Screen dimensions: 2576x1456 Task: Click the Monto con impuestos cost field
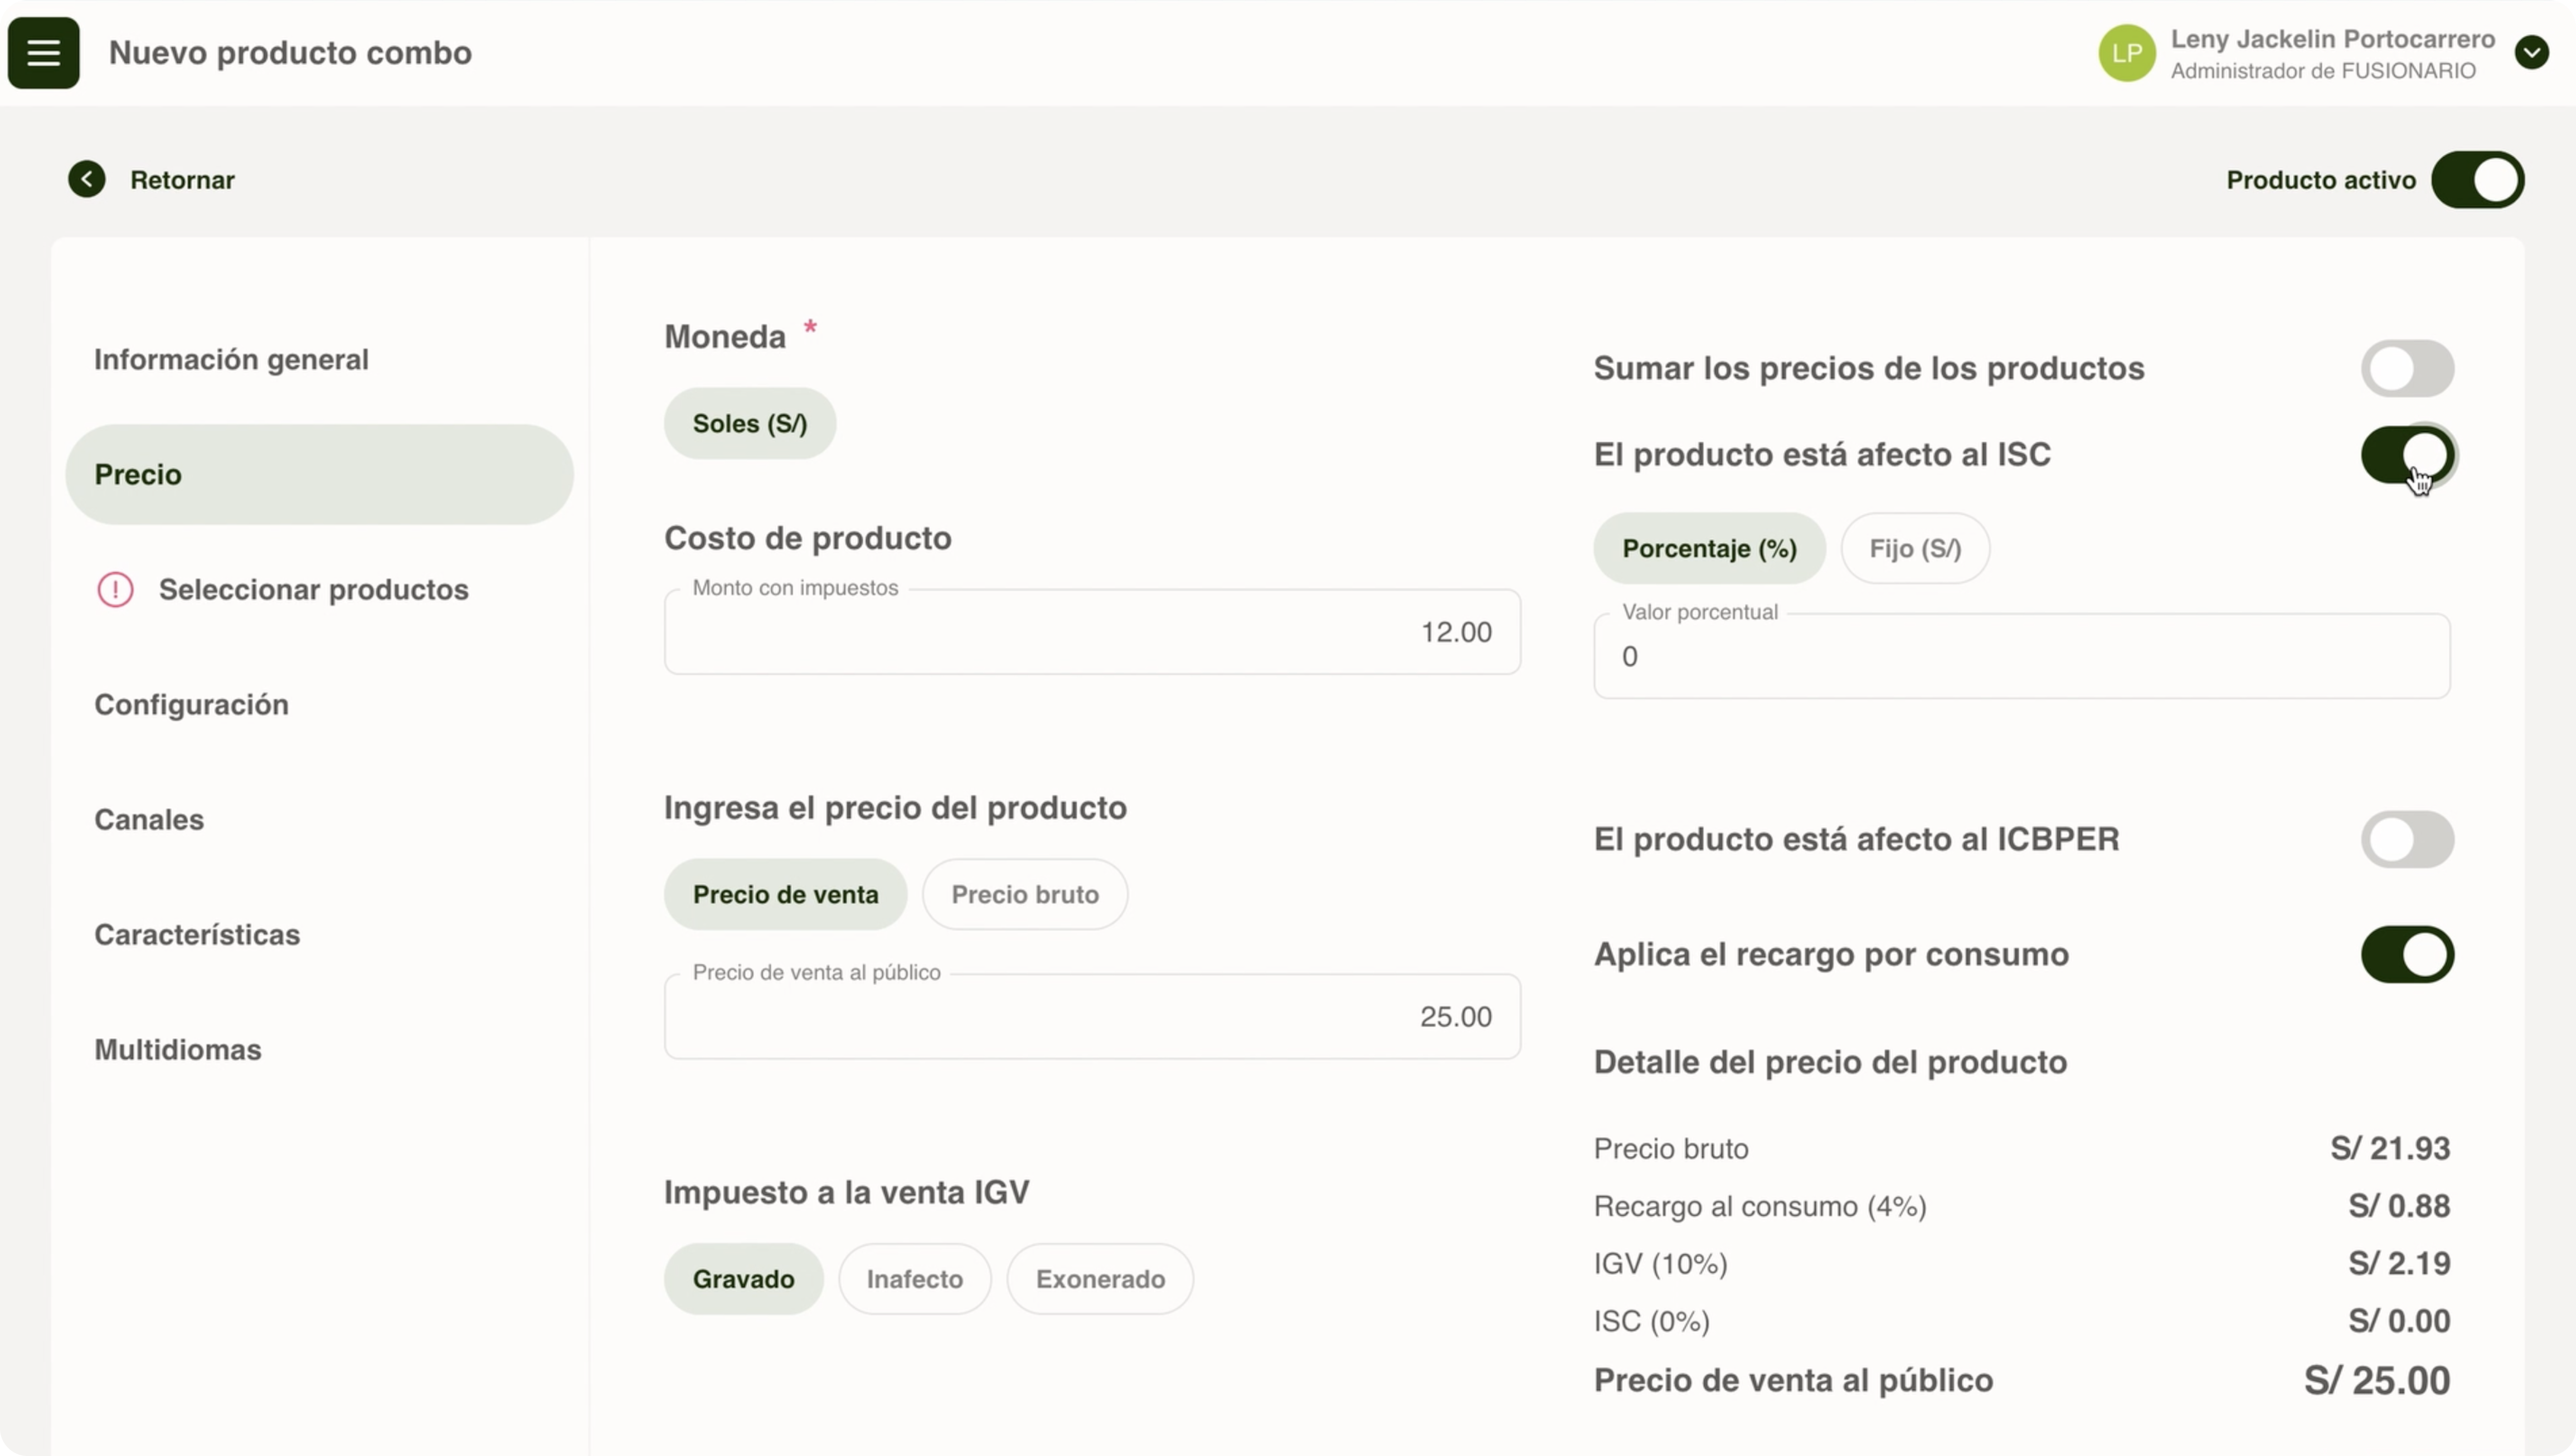(1091, 632)
